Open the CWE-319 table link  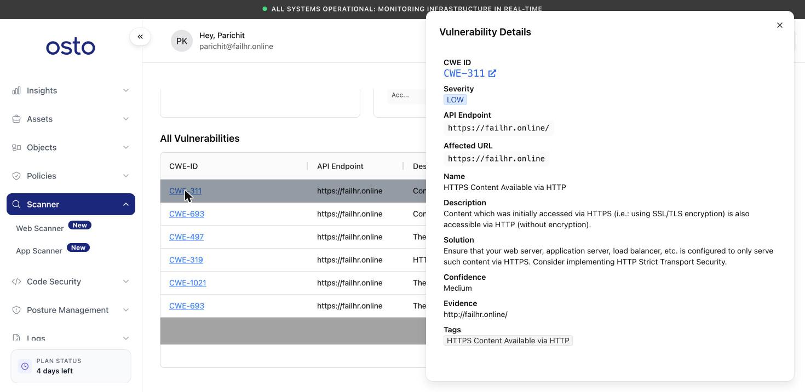click(186, 260)
